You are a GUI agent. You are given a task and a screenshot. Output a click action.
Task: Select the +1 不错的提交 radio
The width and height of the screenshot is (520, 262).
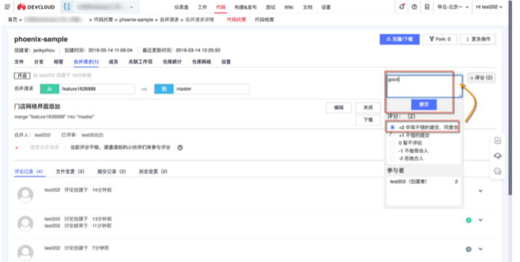393,136
